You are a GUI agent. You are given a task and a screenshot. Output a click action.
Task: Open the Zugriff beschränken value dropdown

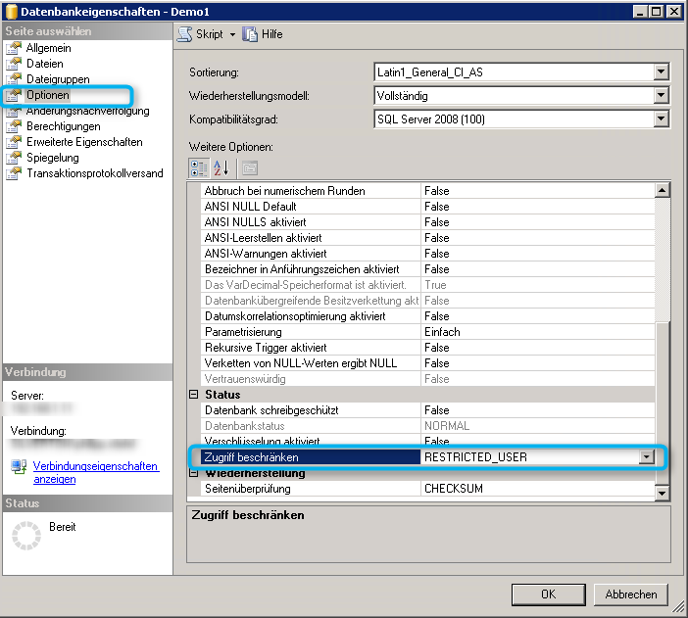pyautogui.click(x=646, y=457)
